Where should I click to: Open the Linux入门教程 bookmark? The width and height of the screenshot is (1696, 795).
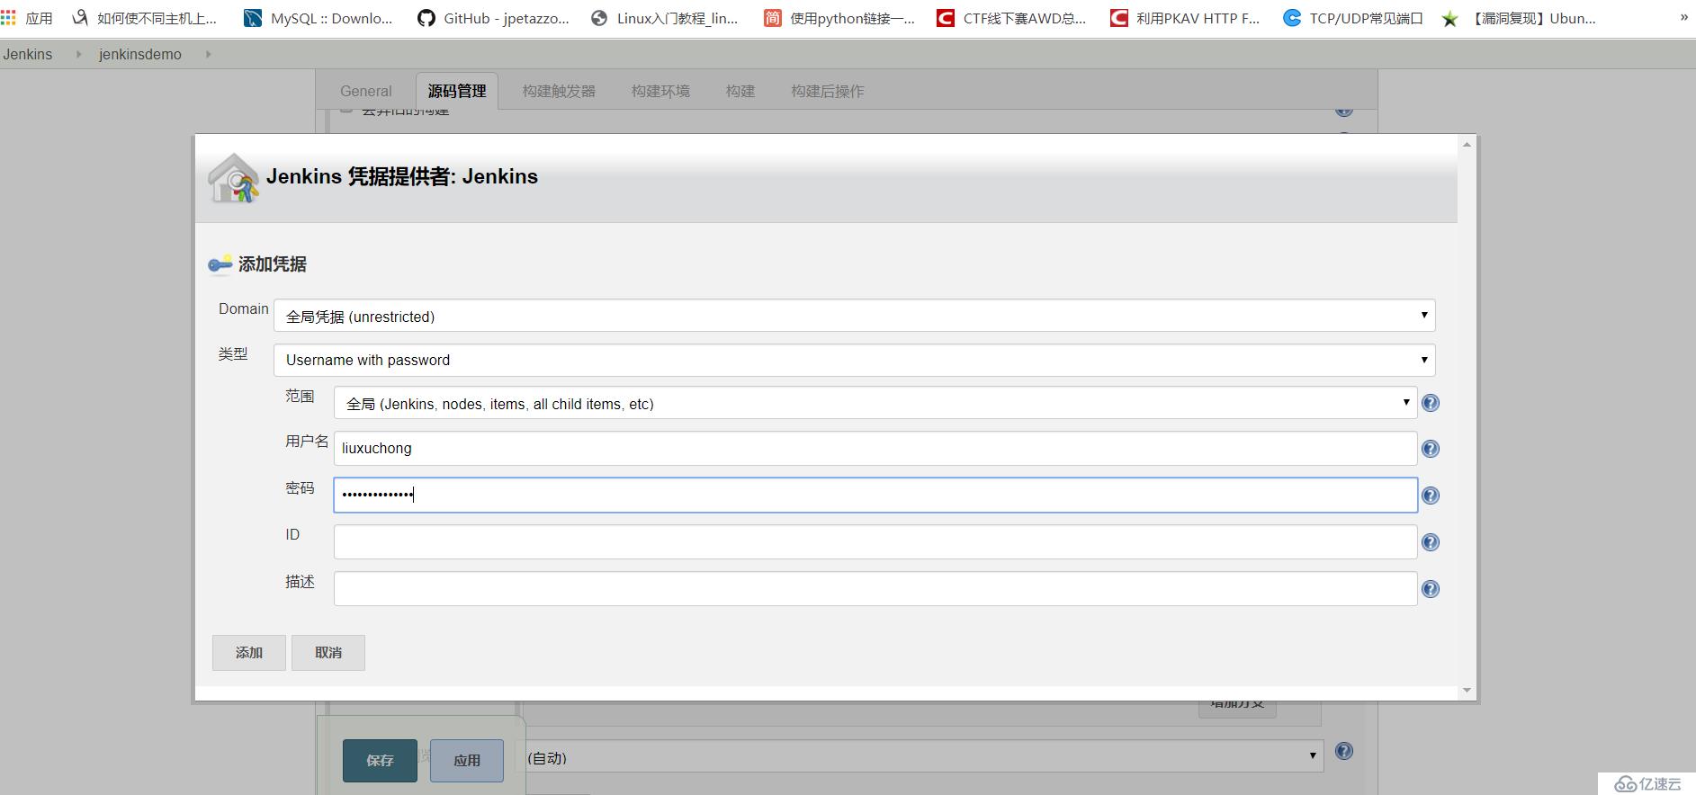[664, 18]
